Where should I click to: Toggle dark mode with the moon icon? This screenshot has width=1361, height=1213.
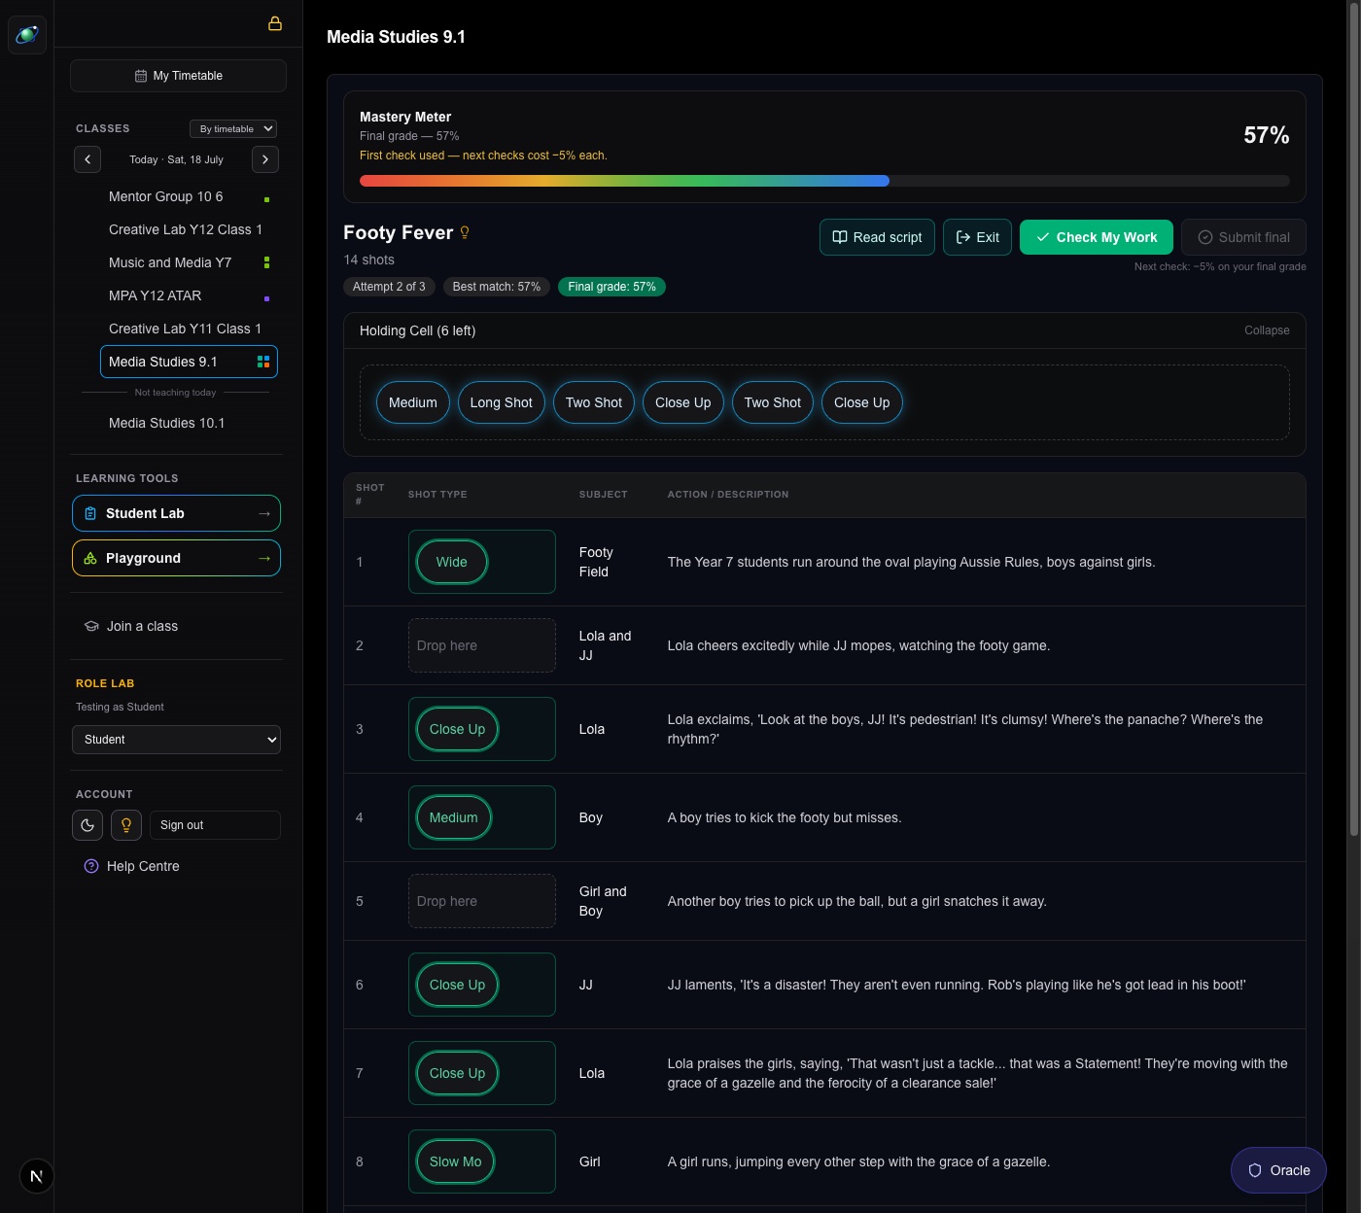click(87, 825)
